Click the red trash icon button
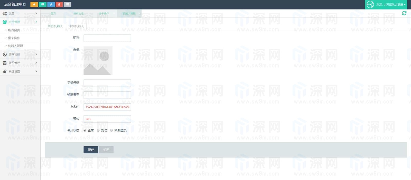This screenshot has width=411, height=180. 59,4
